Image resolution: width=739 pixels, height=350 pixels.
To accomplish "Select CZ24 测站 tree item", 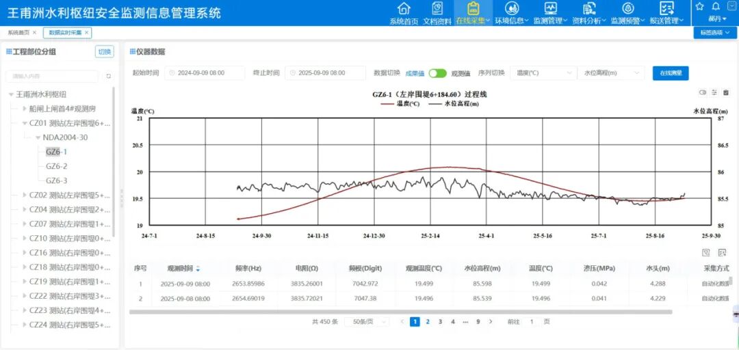I will click(69, 325).
